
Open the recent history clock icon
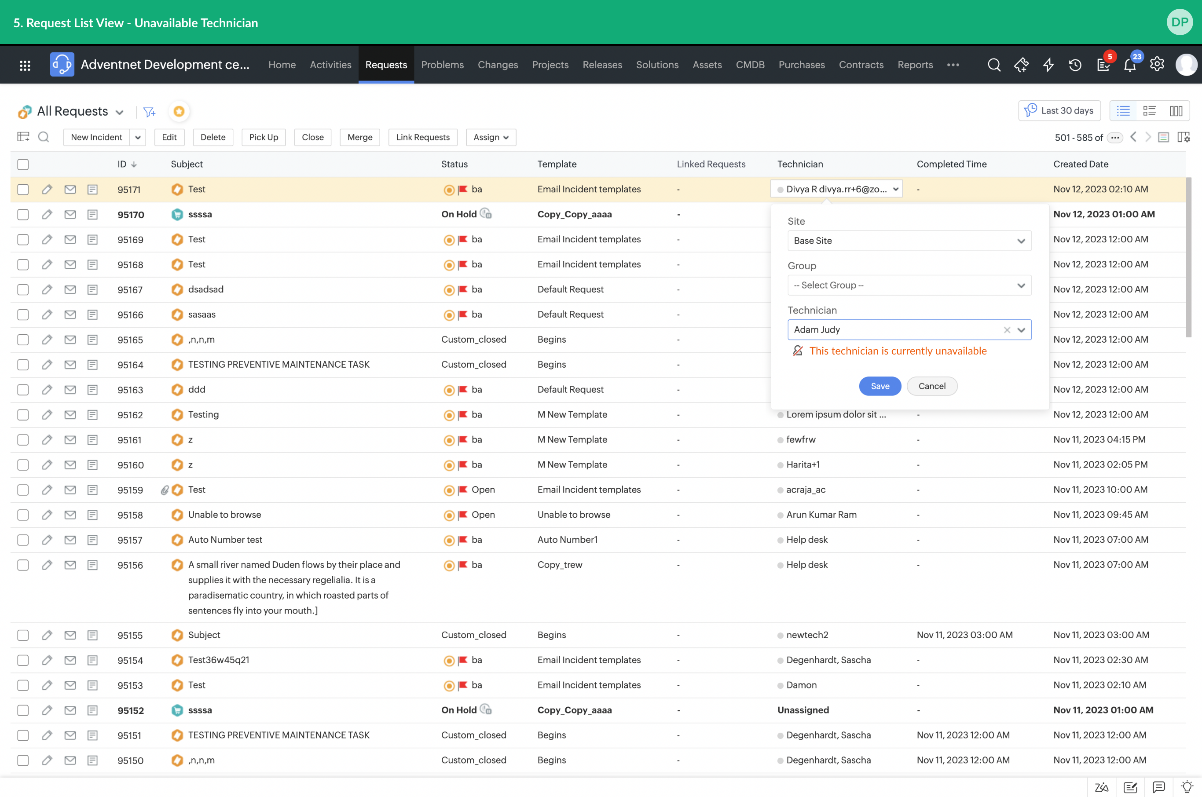1075,65
